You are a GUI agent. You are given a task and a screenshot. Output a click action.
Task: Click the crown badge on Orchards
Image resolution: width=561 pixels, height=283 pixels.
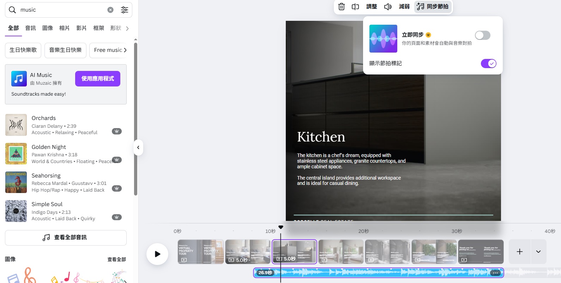(117, 131)
